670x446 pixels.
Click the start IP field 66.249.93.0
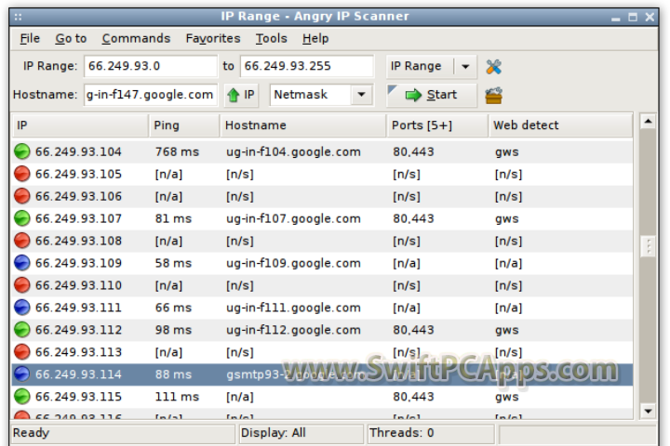pos(151,66)
